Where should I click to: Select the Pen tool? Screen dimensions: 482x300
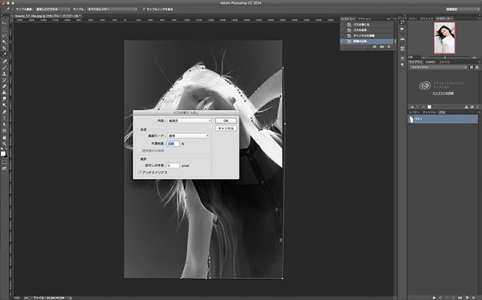(x=5, y=112)
